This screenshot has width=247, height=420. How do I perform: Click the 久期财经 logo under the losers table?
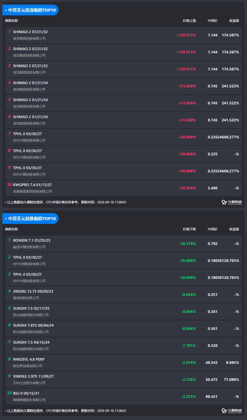pyautogui.click(x=232, y=411)
